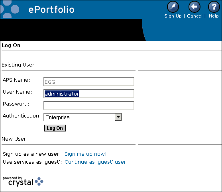222x192 pixels.
Task: Click the New User section heading
Action: pyautogui.click(x=14, y=139)
